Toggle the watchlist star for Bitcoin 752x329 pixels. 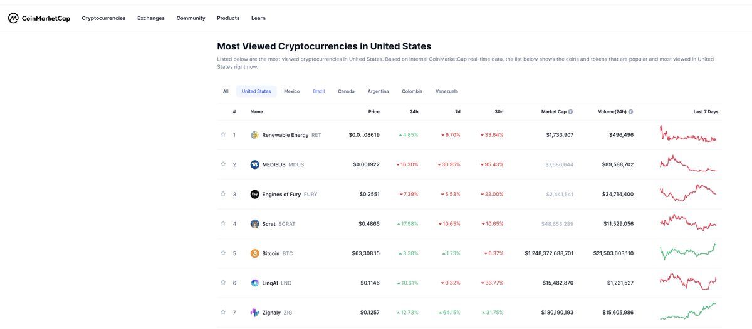pyautogui.click(x=222, y=253)
